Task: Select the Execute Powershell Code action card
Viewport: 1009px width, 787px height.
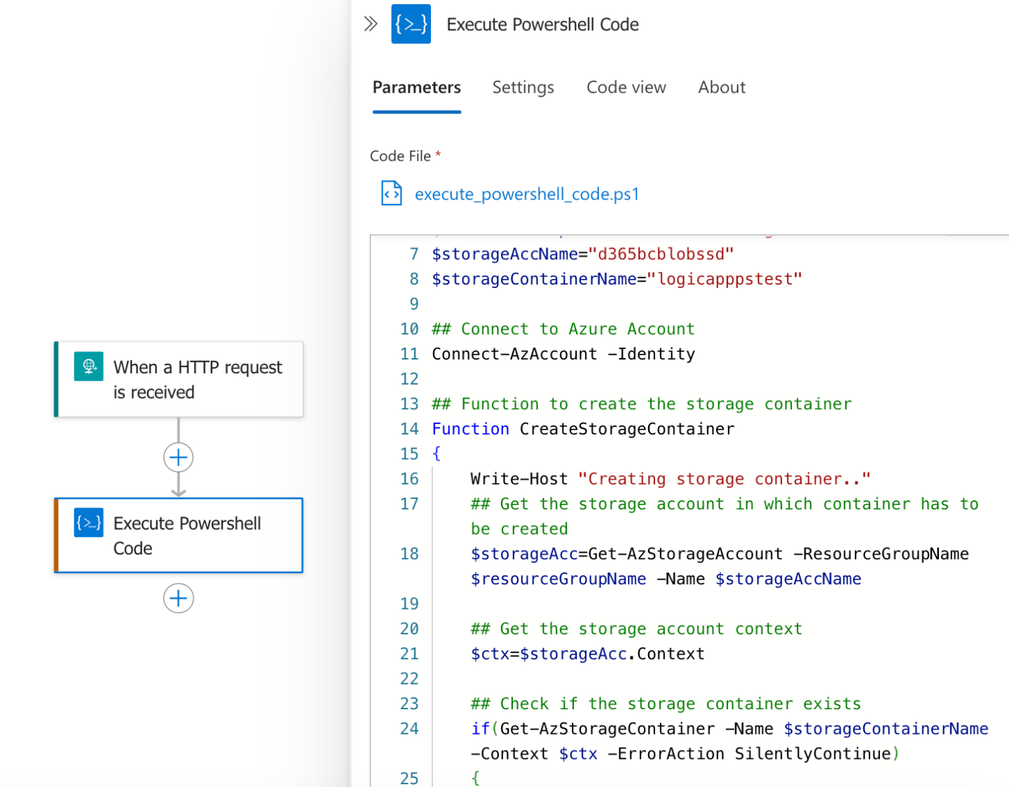Action: coord(179,535)
